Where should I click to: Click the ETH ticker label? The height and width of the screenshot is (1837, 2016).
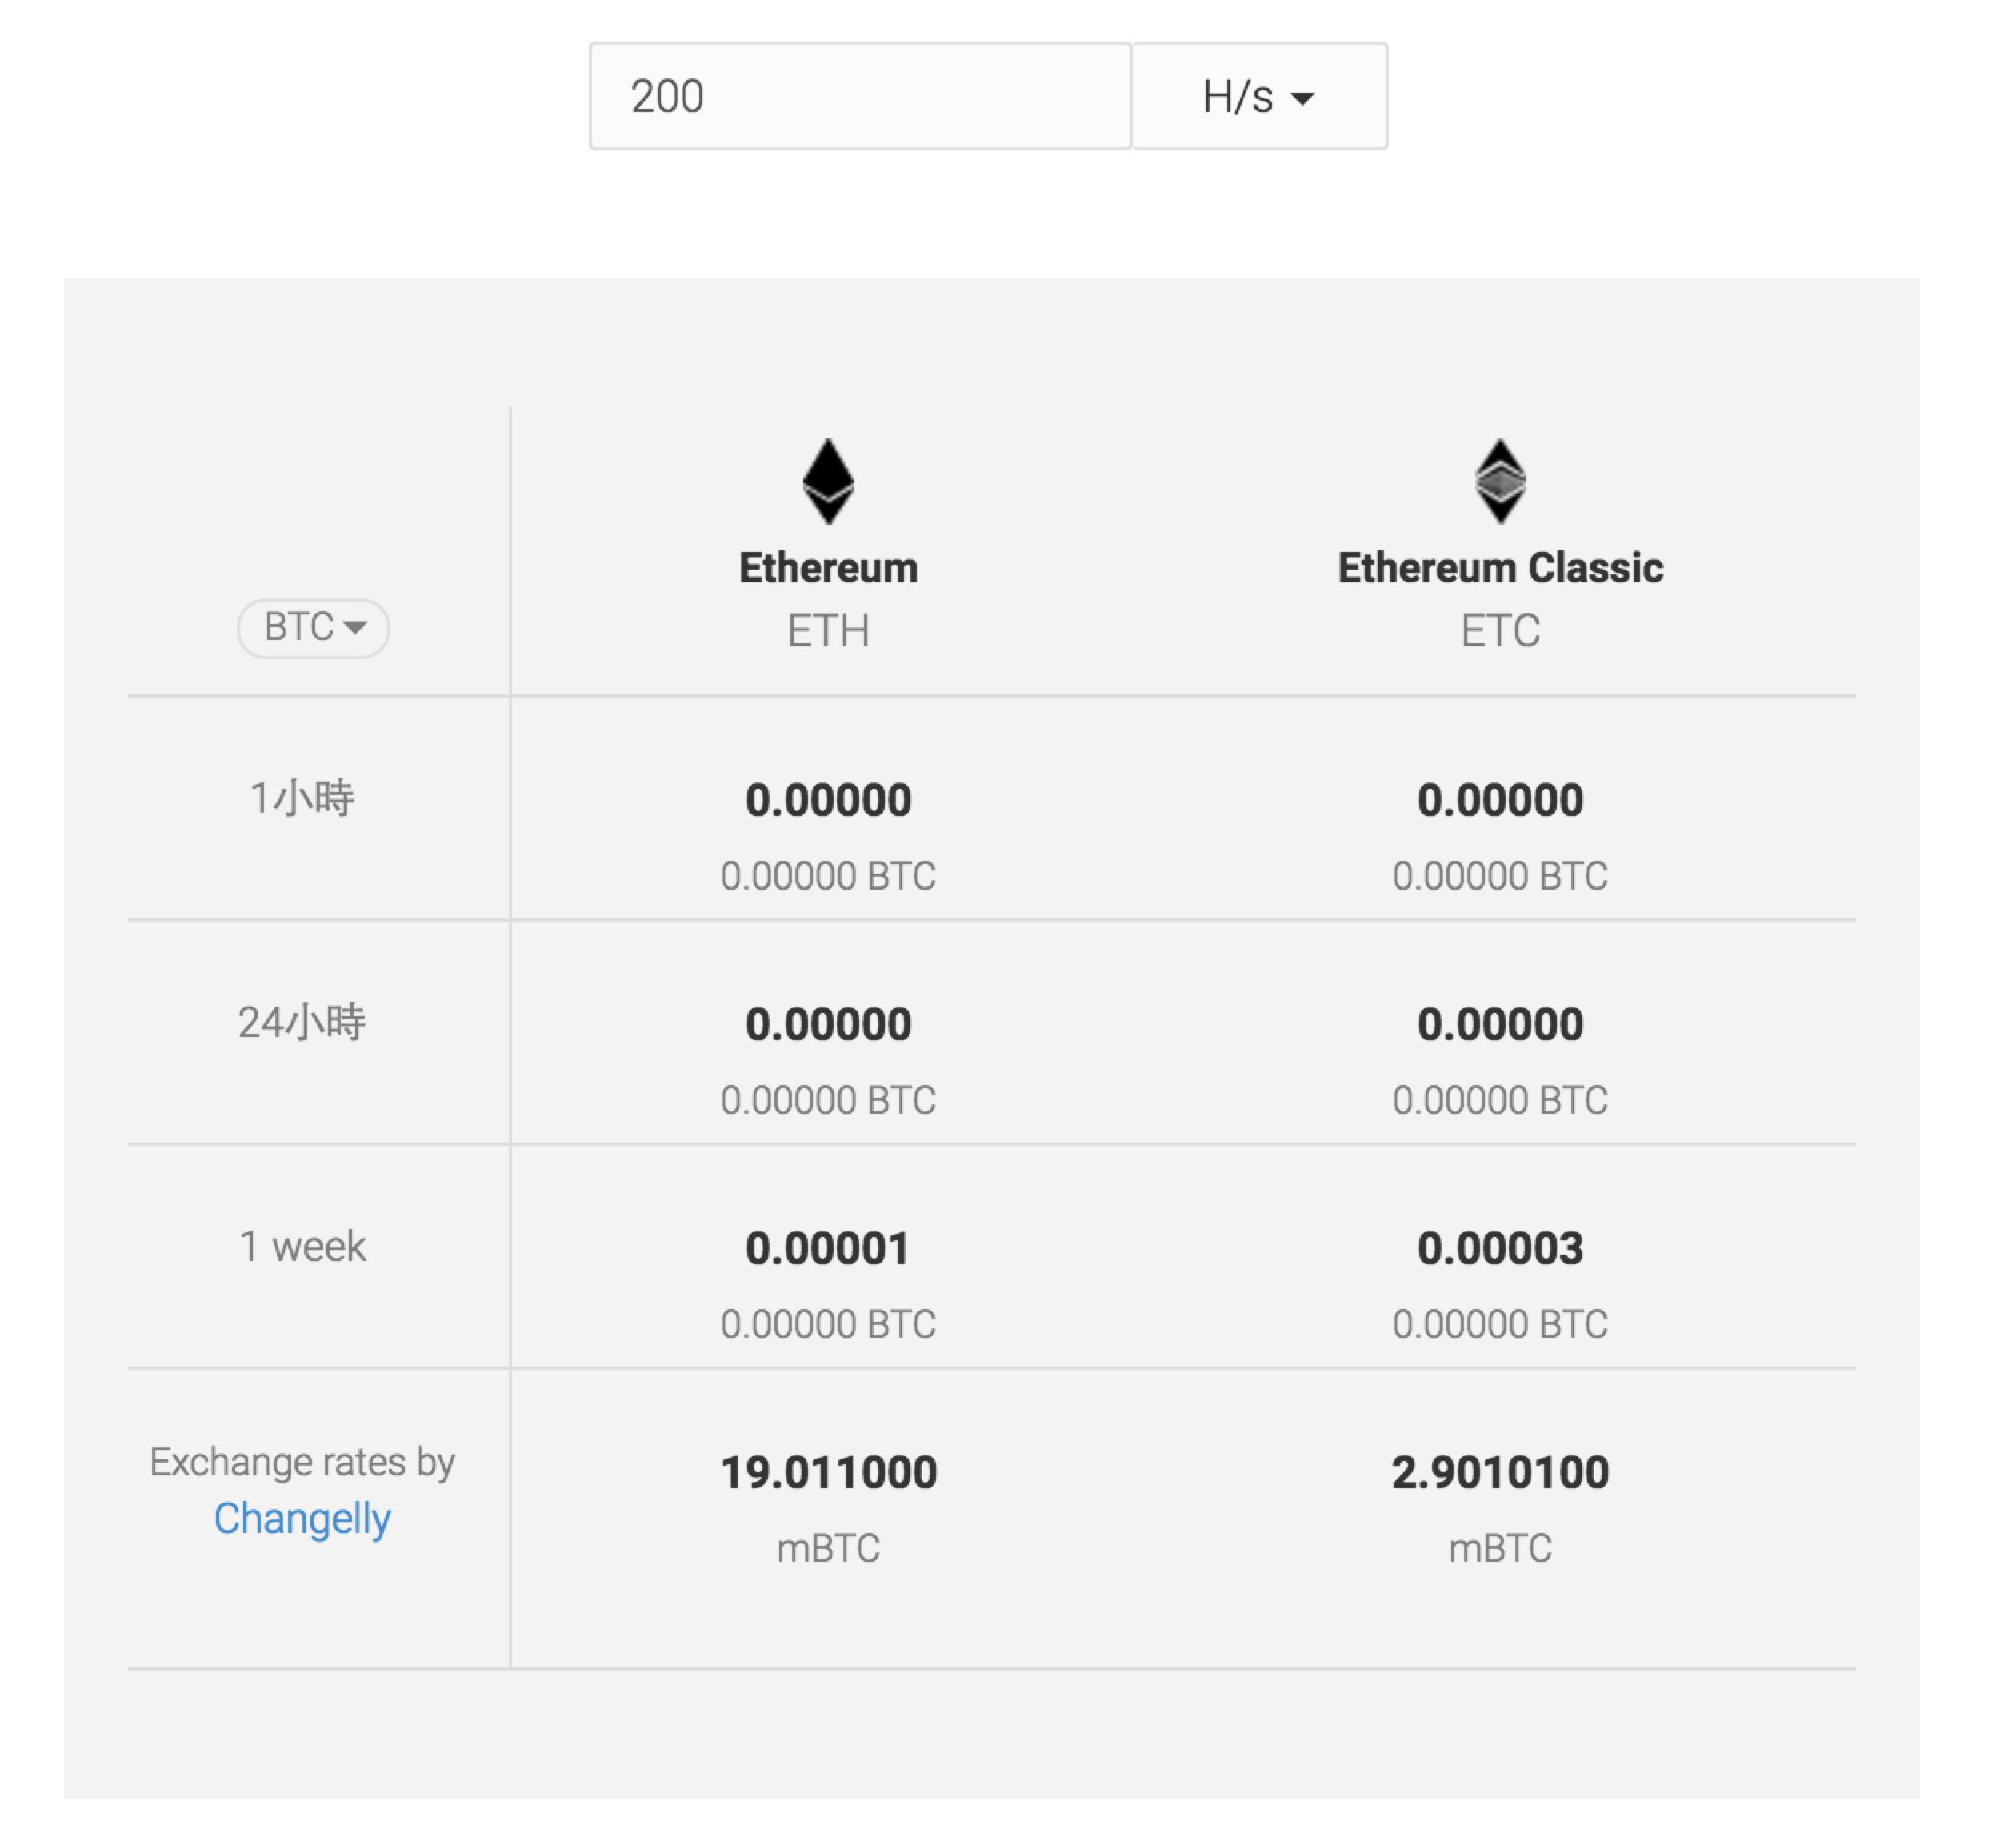[828, 631]
